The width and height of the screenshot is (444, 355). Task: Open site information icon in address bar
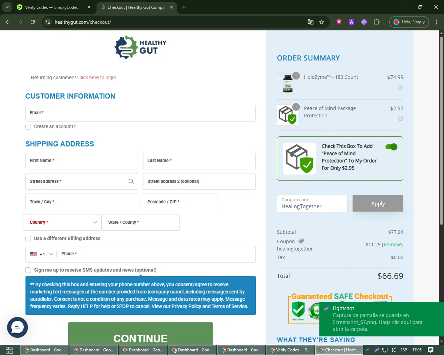[48, 22]
